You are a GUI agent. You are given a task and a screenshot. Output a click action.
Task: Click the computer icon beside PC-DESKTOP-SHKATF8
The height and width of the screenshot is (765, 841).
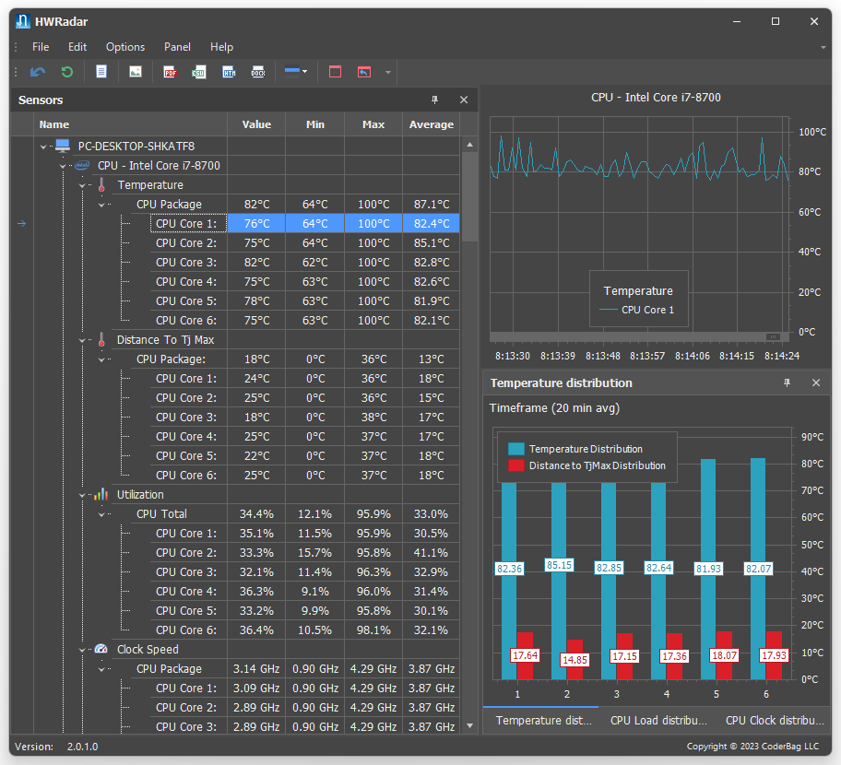point(63,146)
